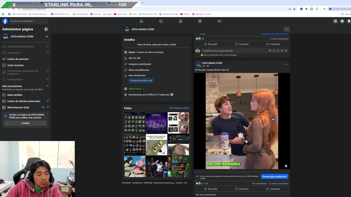Unmute the video with speaker icon
351x197 pixels.
pos(286,166)
